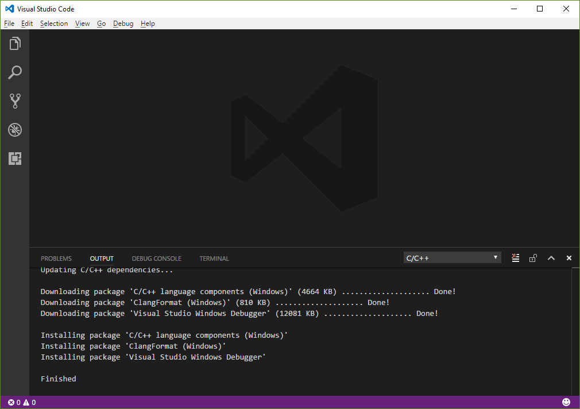Maximize the Visual Studio Code window
580x409 pixels.
coord(540,9)
